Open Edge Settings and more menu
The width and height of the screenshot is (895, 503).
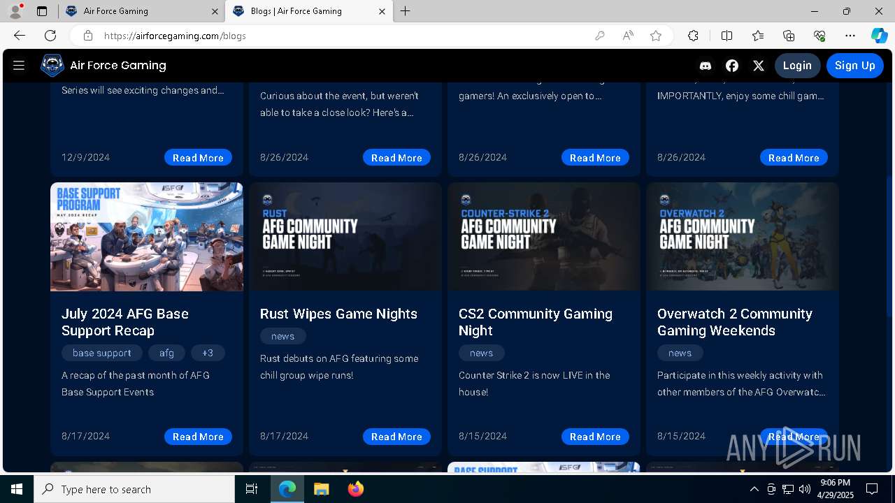pos(850,36)
